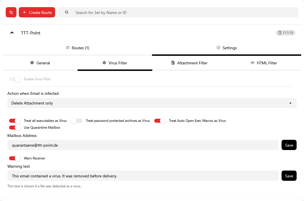The height and width of the screenshot is (201, 304).
Task: Click the search magnifier icon
Action: coord(67,12)
